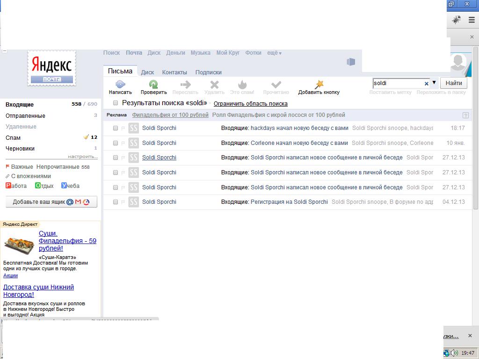
Task: Check the hackdays message checkbox
Action: coord(116,128)
